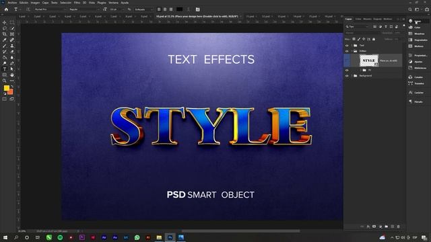Open the Párrafo panel button
This screenshot has height=242, width=431.
(416, 102)
